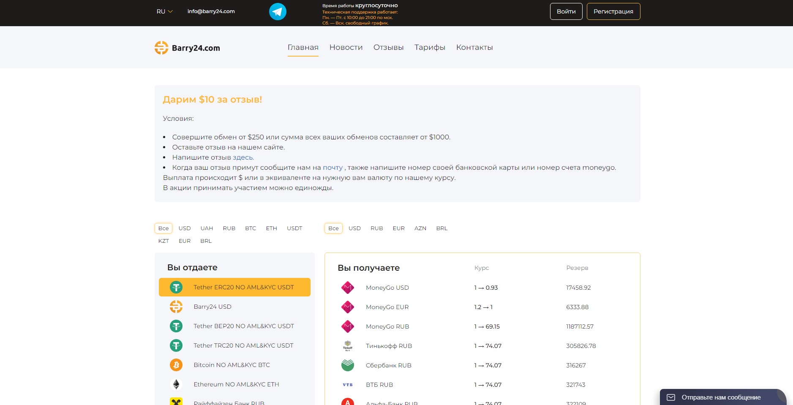
Task: Open the Тарифы page
Action: click(430, 47)
